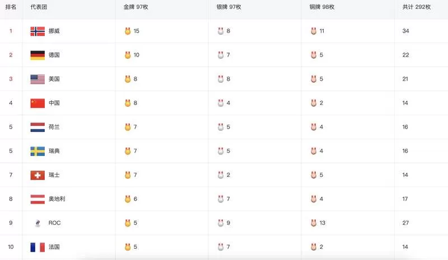Click the Switzerland flag icon

point(38,175)
